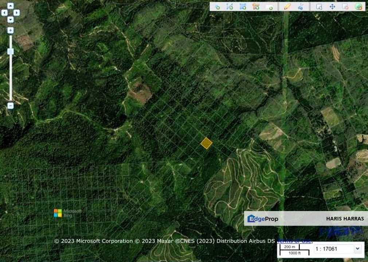Click the clear selection icon on toolbar

click(x=345, y=6)
